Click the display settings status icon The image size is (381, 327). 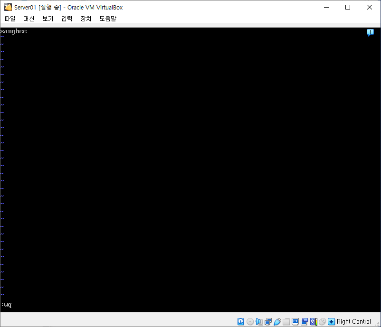(x=295, y=321)
